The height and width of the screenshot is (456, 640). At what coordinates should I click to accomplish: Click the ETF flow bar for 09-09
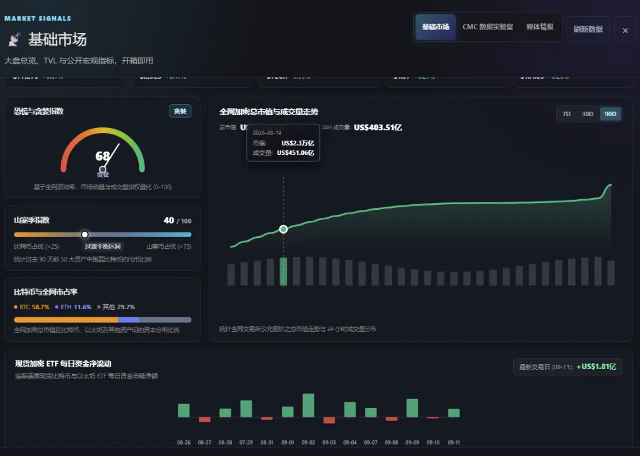[412, 408]
